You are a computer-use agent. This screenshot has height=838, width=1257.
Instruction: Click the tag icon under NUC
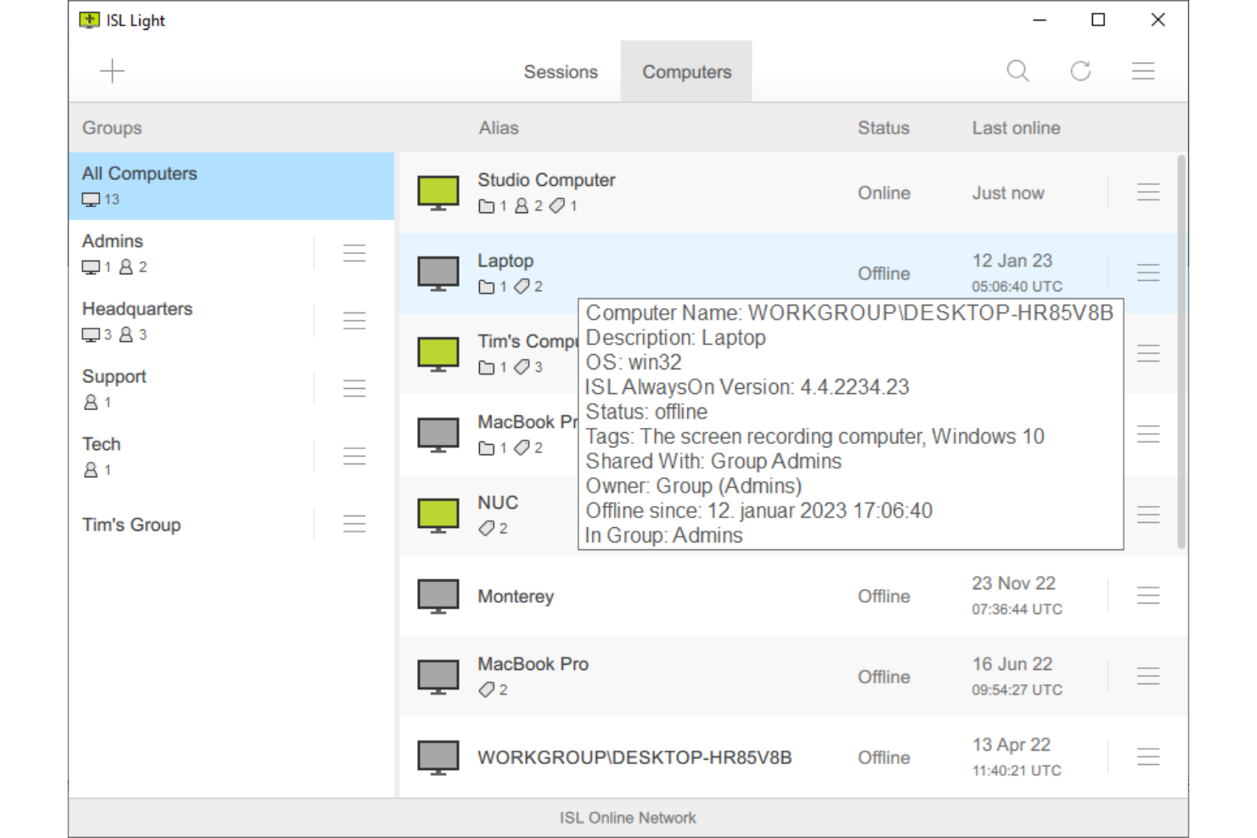[x=485, y=527]
